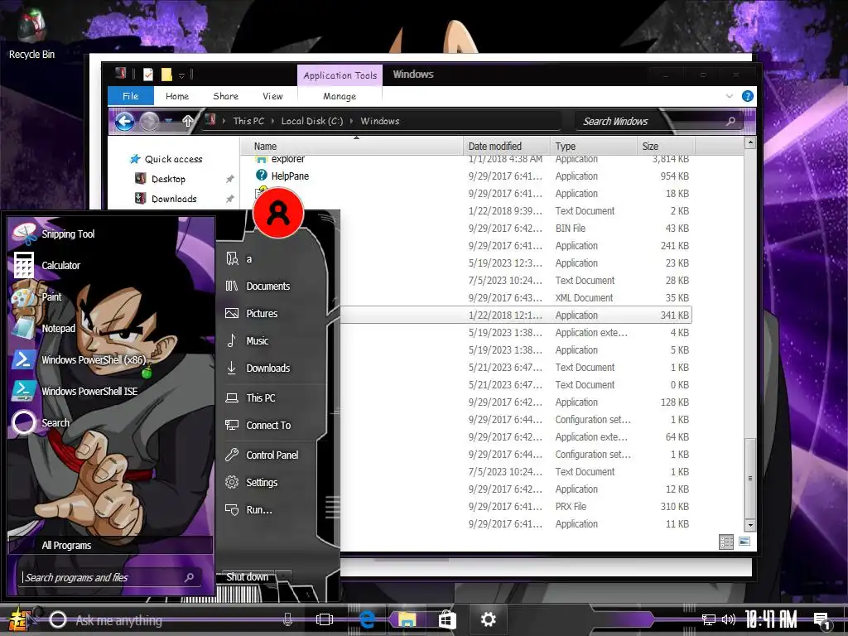Viewport: 848px width, 636px height.
Task: Open the File tab in Explorer
Action: coord(130,96)
